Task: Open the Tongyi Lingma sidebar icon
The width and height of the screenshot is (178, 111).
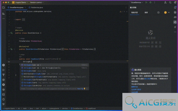Action: (x=175, y=22)
